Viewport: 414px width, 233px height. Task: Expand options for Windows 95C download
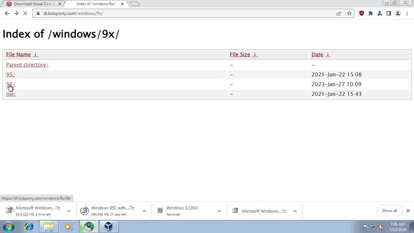[144, 211]
